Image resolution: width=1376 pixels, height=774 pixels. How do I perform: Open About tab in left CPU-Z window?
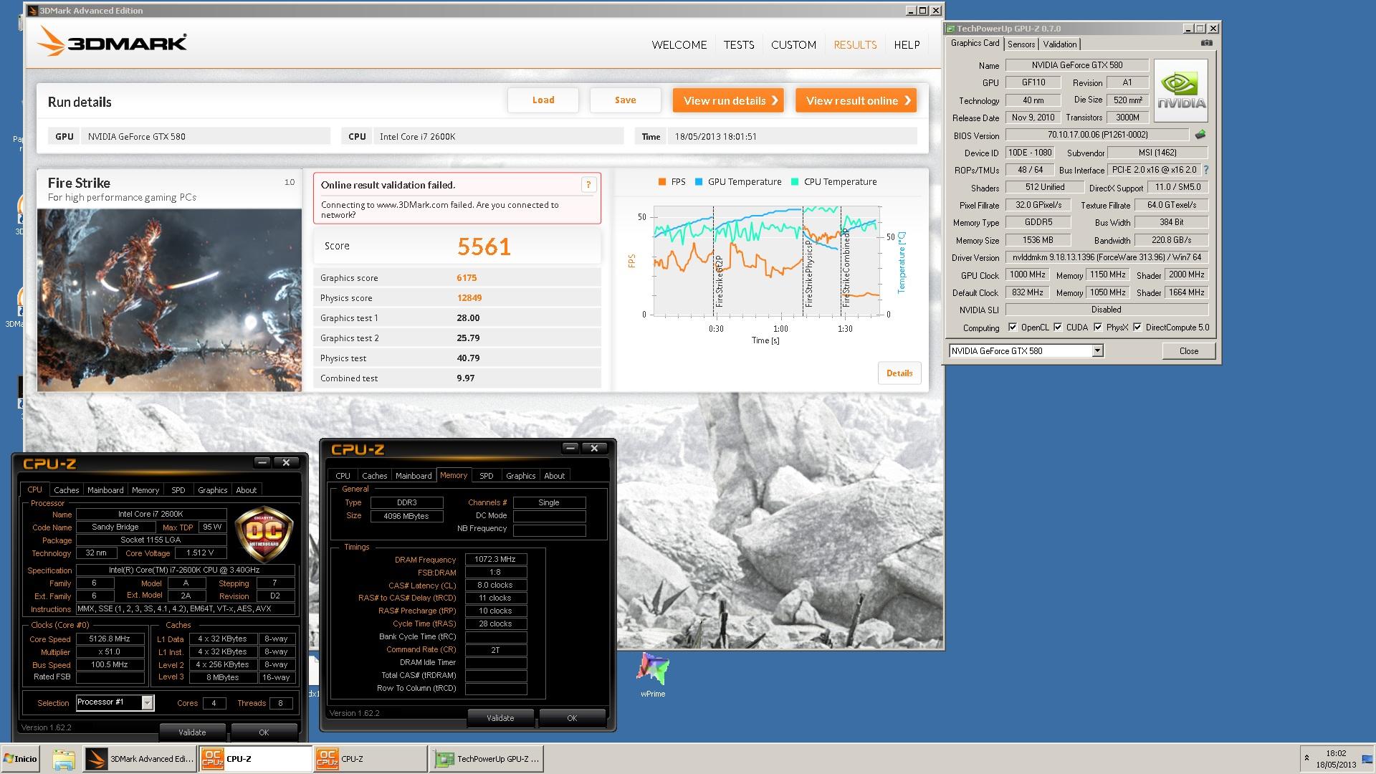tap(246, 490)
